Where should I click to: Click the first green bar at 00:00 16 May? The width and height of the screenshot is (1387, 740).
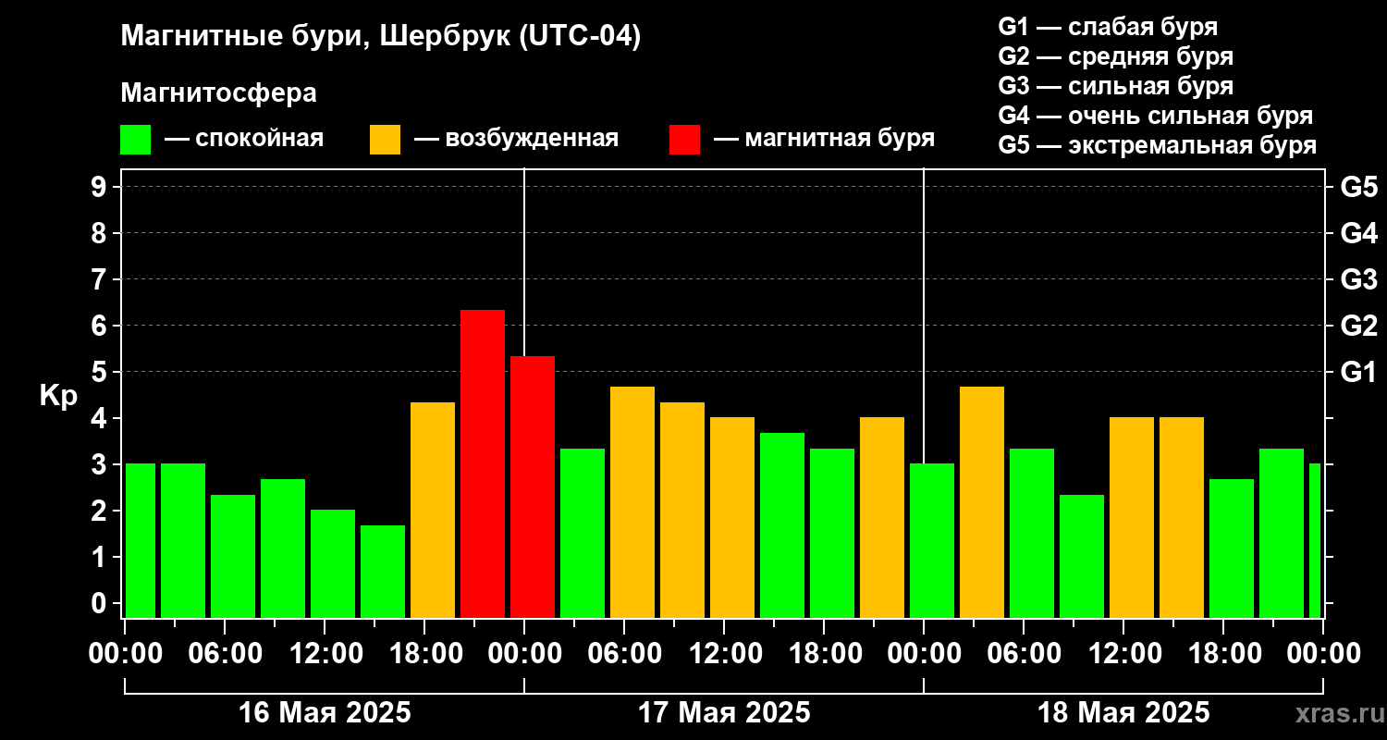point(141,540)
